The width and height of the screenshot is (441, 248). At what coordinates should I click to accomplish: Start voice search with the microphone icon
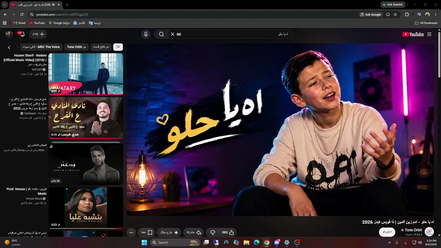146,34
